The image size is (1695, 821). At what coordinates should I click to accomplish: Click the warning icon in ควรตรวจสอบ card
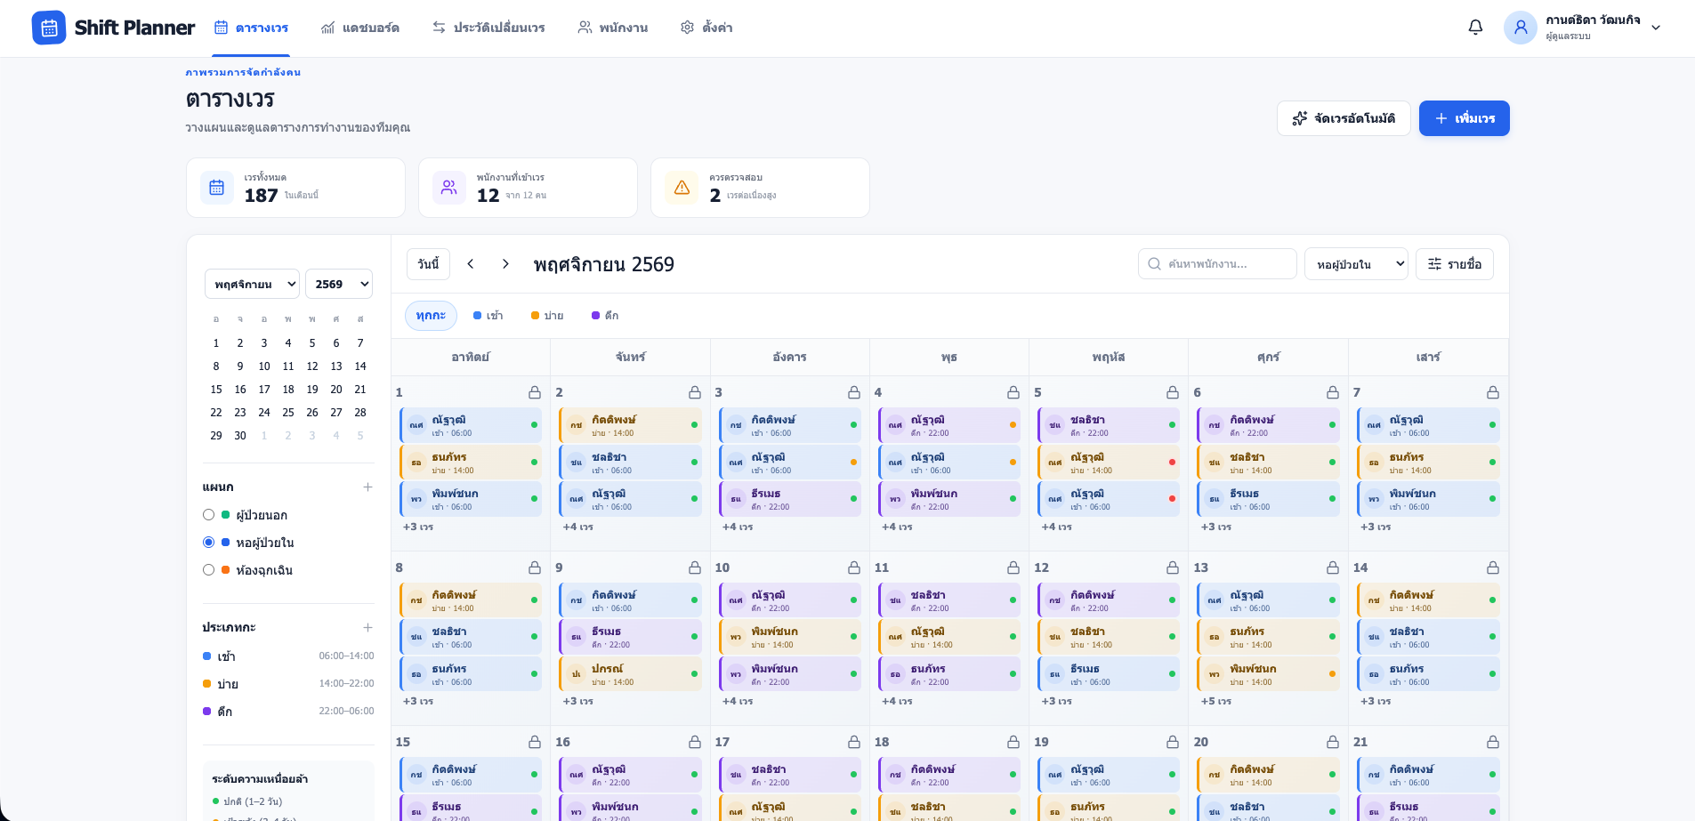click(x=682, y=188)
